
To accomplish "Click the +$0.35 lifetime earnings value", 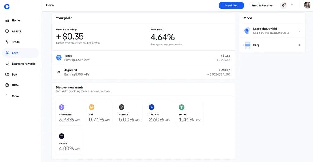I will pyautogui.click(x=70, y=36).
